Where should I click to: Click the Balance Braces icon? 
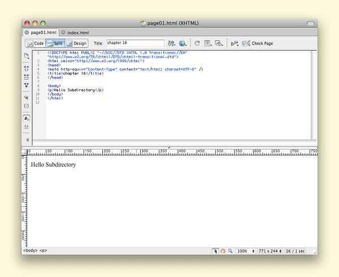click(26, 106)
